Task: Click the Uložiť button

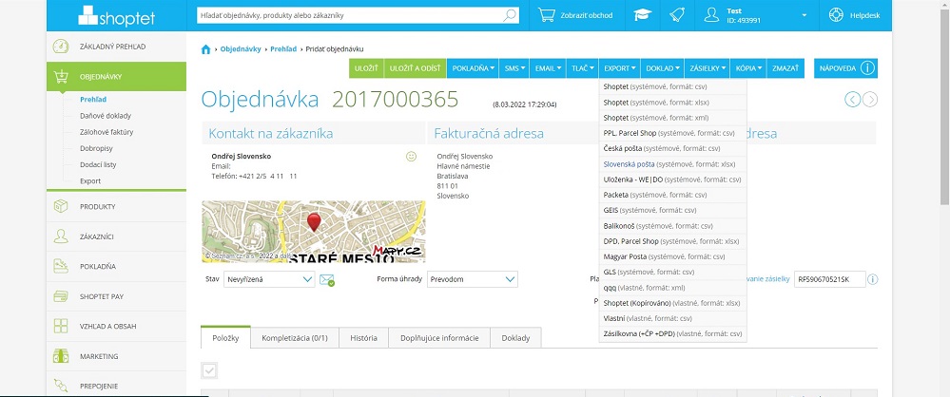Action: 366,68
